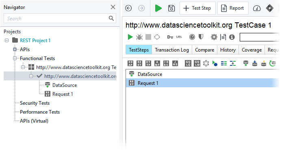
Task: Add run test case step icon
Action: pyautogui.click(x=215, y=64)
